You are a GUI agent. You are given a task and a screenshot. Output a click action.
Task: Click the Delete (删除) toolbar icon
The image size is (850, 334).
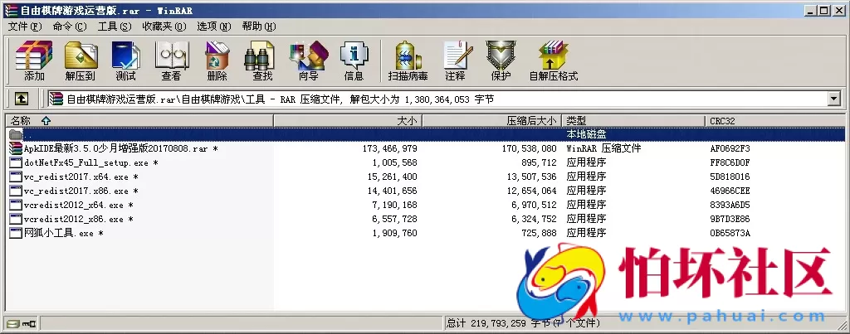pyautogui.click(x=217, y=61)
